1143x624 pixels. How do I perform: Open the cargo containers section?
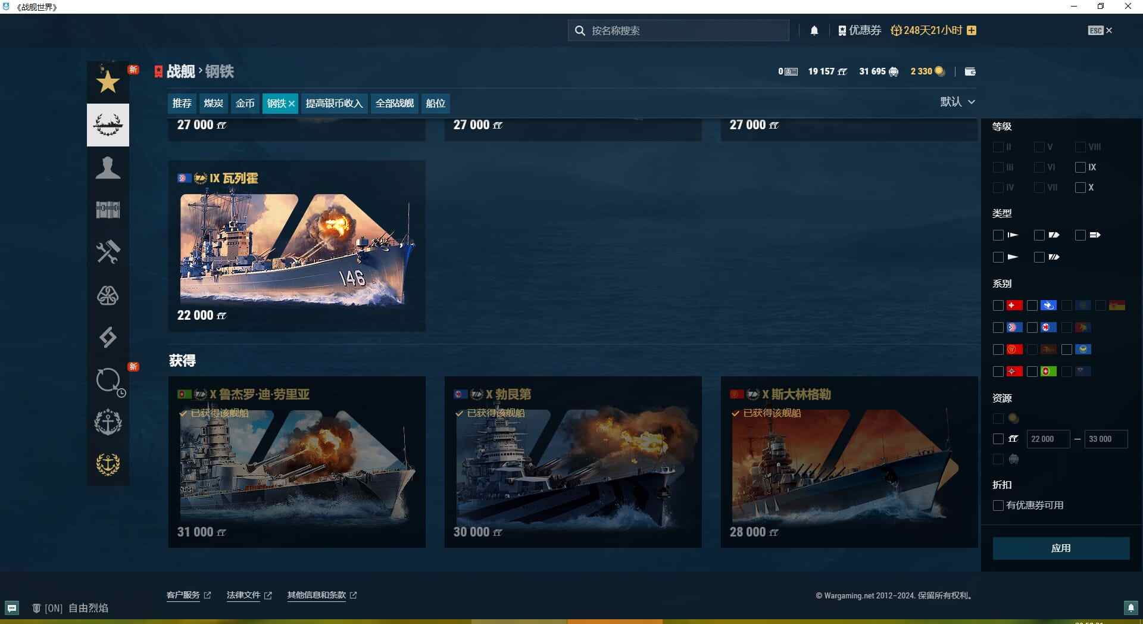tap(108, 210)
